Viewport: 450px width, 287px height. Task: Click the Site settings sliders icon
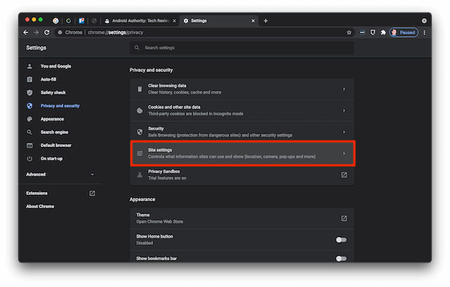click(x=139, y=153)
